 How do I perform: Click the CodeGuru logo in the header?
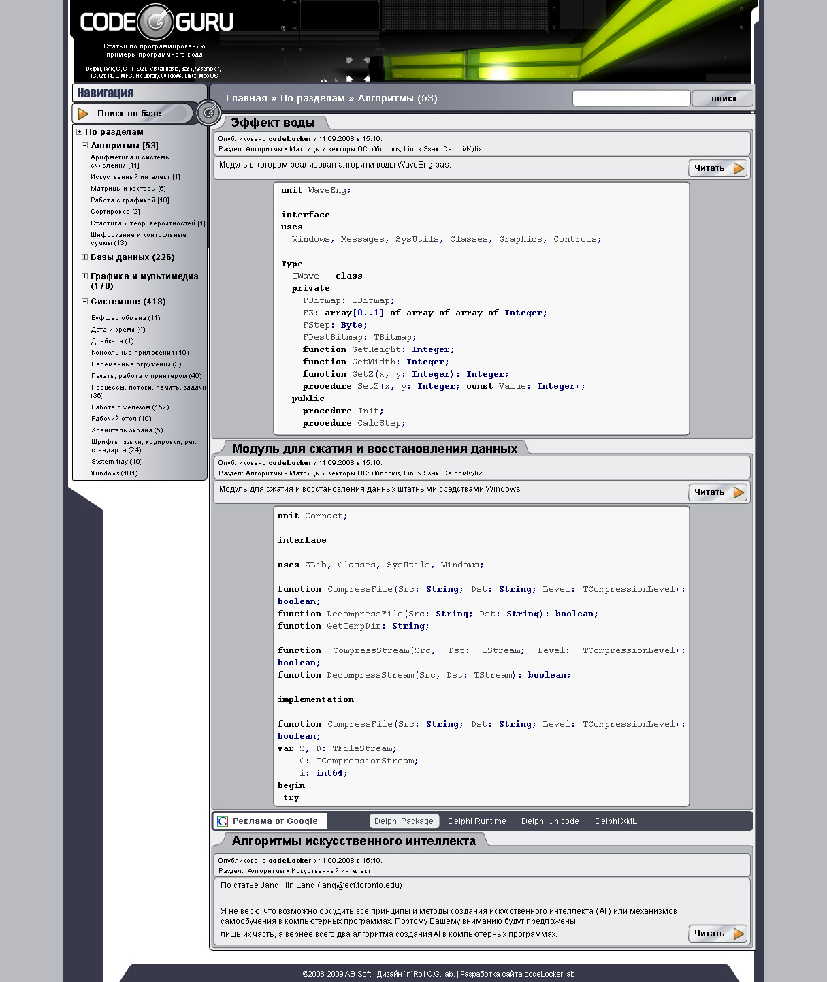tap(156, 22)
